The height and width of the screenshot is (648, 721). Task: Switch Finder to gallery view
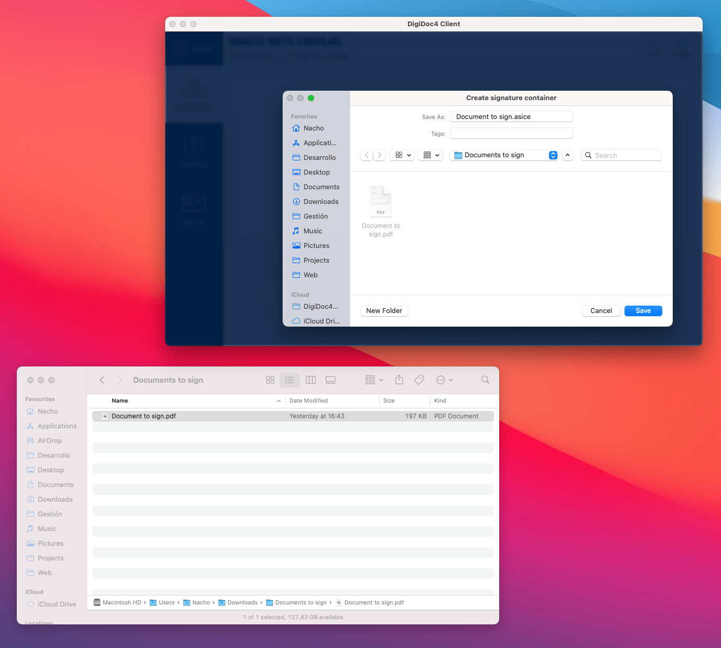coord(330,380)
